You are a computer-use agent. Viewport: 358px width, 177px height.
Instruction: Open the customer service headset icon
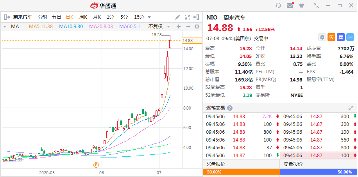[x=278, y=5]
